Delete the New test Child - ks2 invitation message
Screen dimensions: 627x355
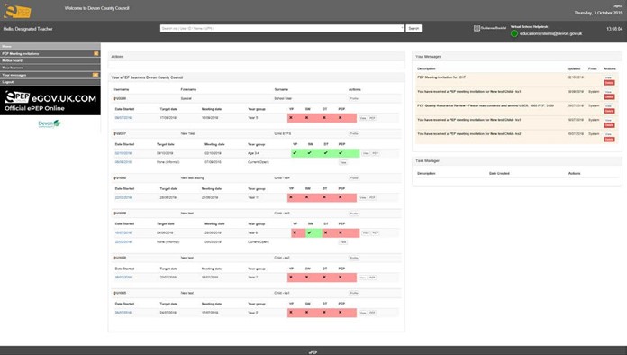pyautogui.click(x=609, y=140)
